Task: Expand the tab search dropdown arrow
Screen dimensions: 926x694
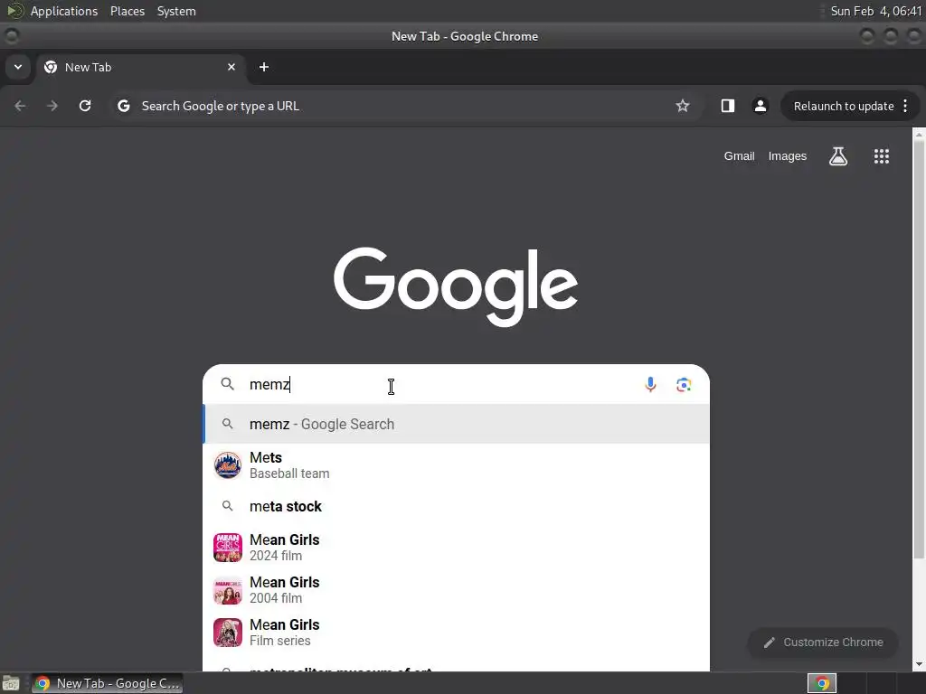Action: click(18, 67)
